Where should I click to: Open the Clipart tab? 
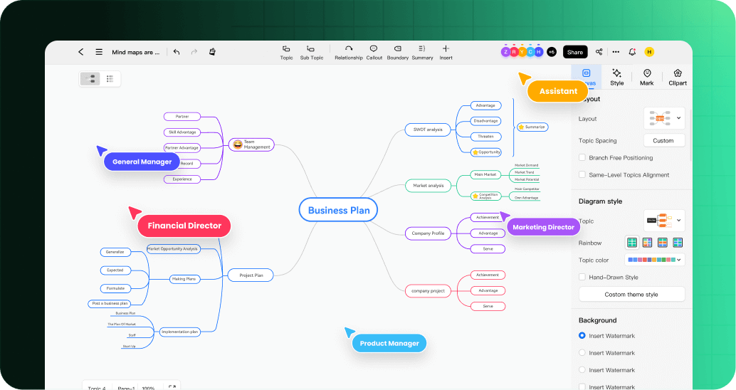coord(678,77)
